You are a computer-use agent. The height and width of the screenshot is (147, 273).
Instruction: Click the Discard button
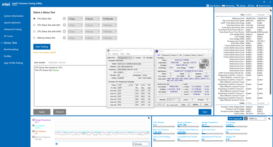[x=59, y=112]
